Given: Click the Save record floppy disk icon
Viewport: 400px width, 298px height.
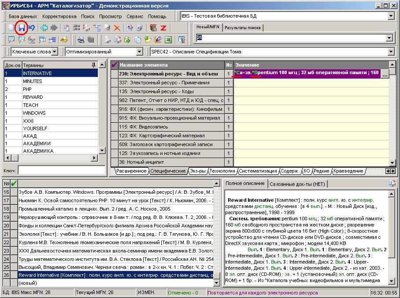Looking at the screenshot, I should click(21, 28).
